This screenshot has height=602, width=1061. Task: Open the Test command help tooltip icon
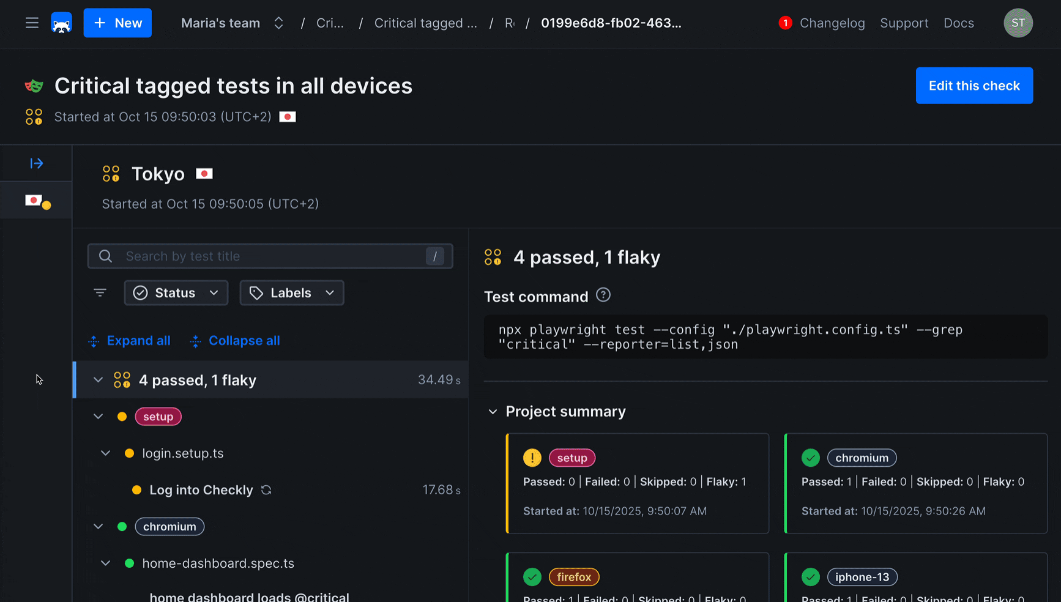tap(603, 295)
